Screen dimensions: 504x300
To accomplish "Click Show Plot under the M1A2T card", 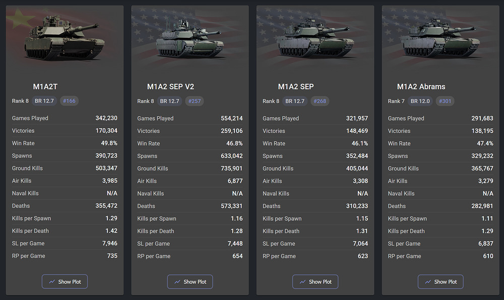I will (65, 281).
